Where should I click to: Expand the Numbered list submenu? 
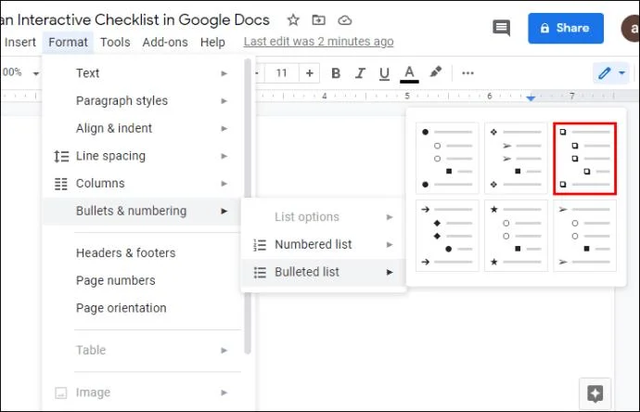click(x=323, y=244)
